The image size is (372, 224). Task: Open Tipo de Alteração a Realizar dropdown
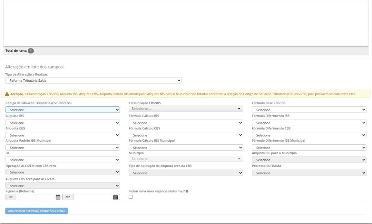point(93,80)
